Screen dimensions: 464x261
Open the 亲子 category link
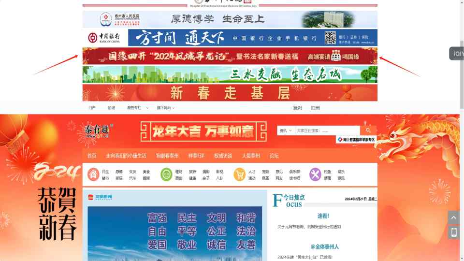pyautogui.click(x=206, y=178)
